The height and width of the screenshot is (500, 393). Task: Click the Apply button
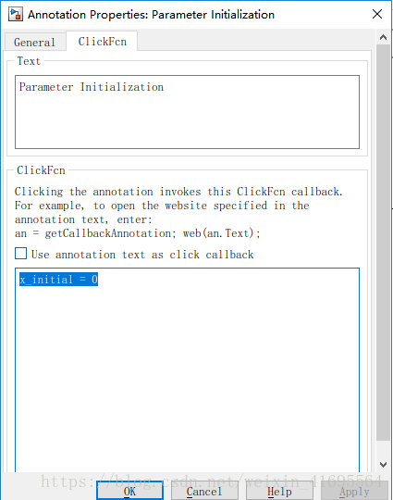tap(354, 492)
